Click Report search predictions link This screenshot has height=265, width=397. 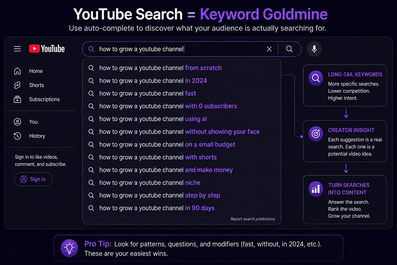pos(253,219)
